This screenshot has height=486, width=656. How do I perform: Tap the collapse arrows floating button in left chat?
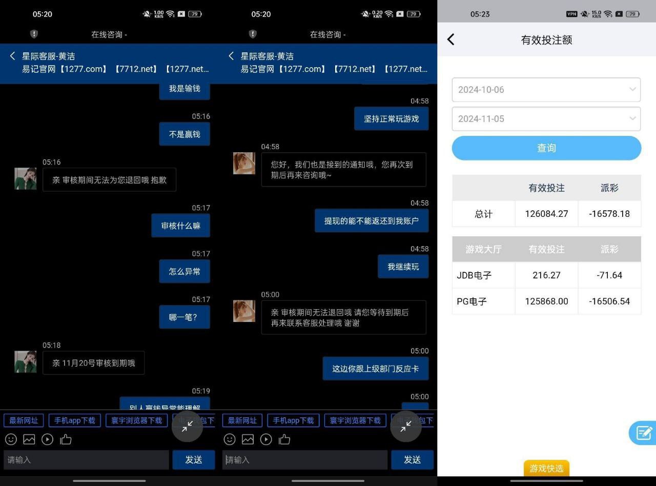187,426
